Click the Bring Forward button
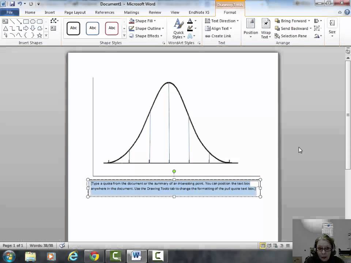351x263 pixels. click(290, 21)
